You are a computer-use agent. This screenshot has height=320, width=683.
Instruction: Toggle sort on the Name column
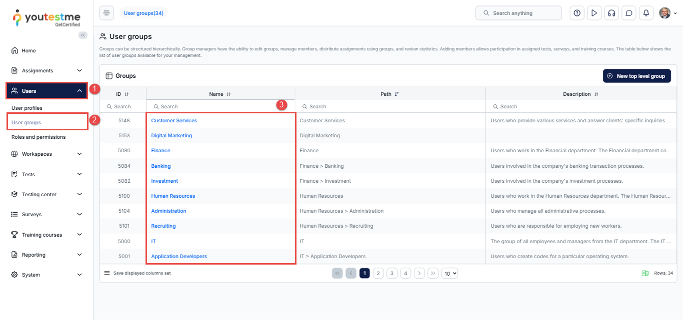(x=228, y=94)
